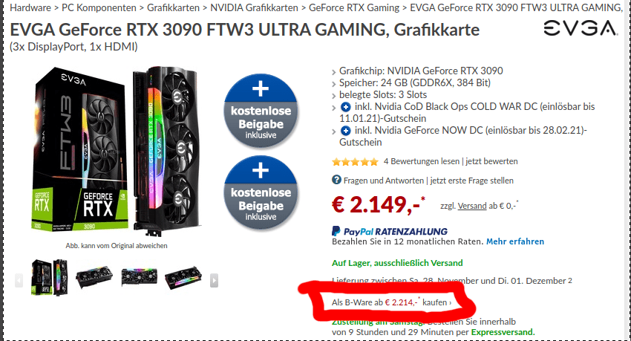Click the blue plus icon beside CoD Black Ops

click(345, 107)
